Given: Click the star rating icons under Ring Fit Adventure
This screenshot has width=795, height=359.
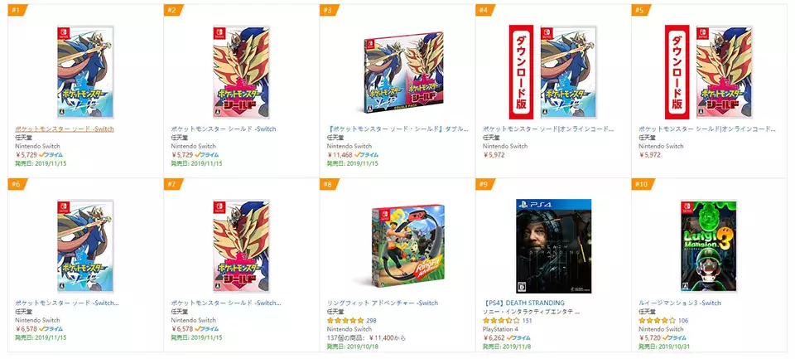Looking at the screenshot, I should [x=345, y=320].
